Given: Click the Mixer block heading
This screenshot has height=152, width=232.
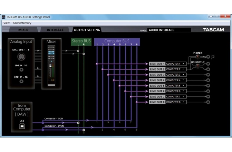Looking at the screenshot, I should click(x=51, y=41).
